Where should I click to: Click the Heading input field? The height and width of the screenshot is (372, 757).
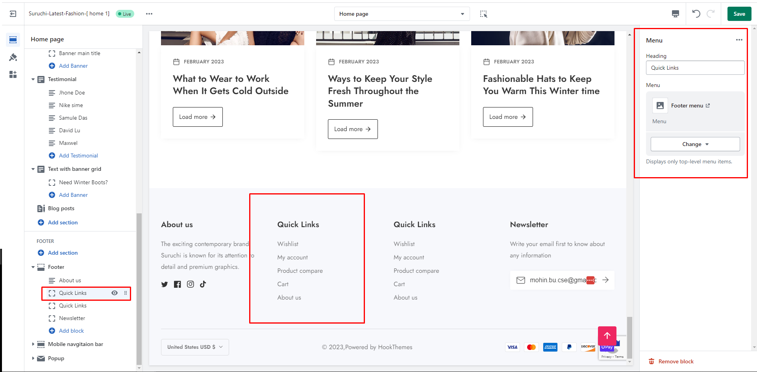point(695,68)
